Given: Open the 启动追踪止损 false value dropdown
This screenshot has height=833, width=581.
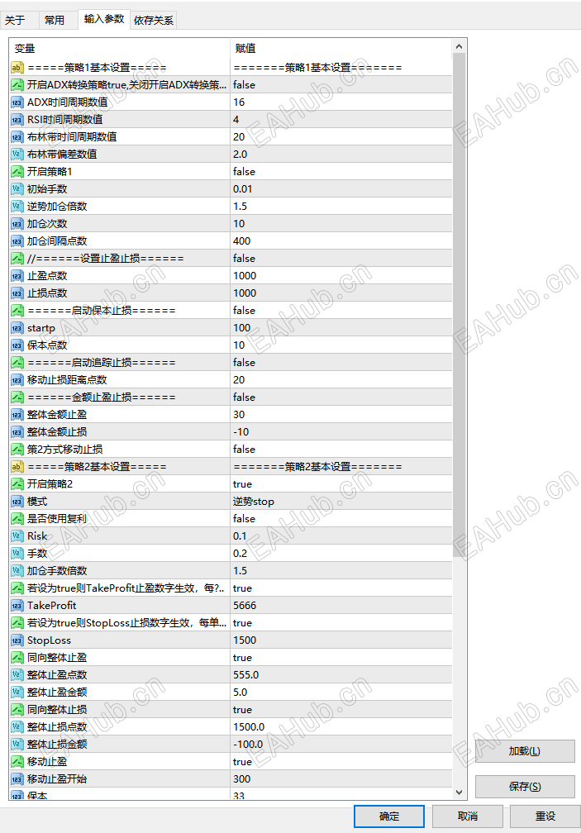Looking at the screenshot, I should point(341,362).
